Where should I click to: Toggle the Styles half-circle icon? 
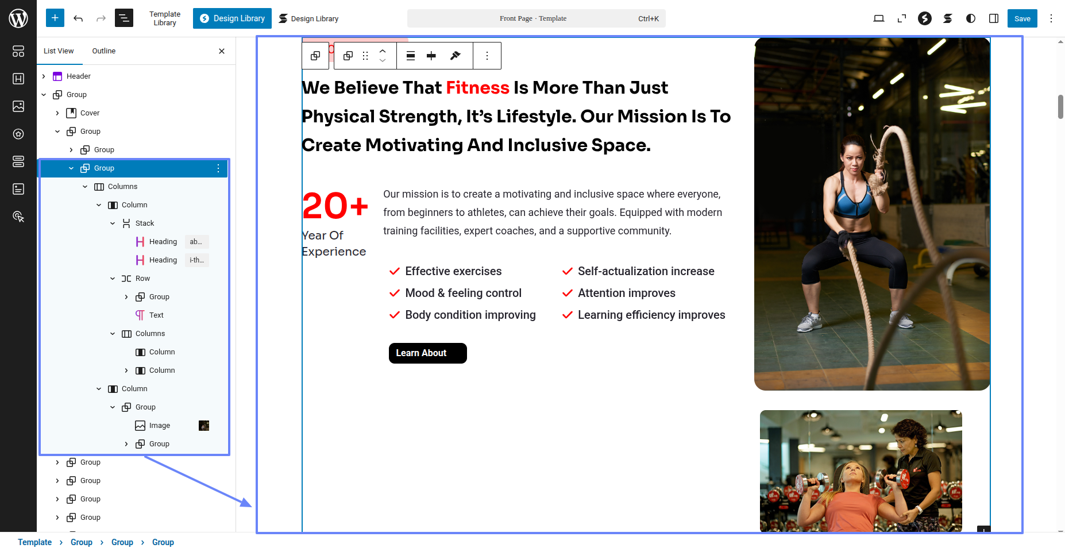(x=970, y=18)
